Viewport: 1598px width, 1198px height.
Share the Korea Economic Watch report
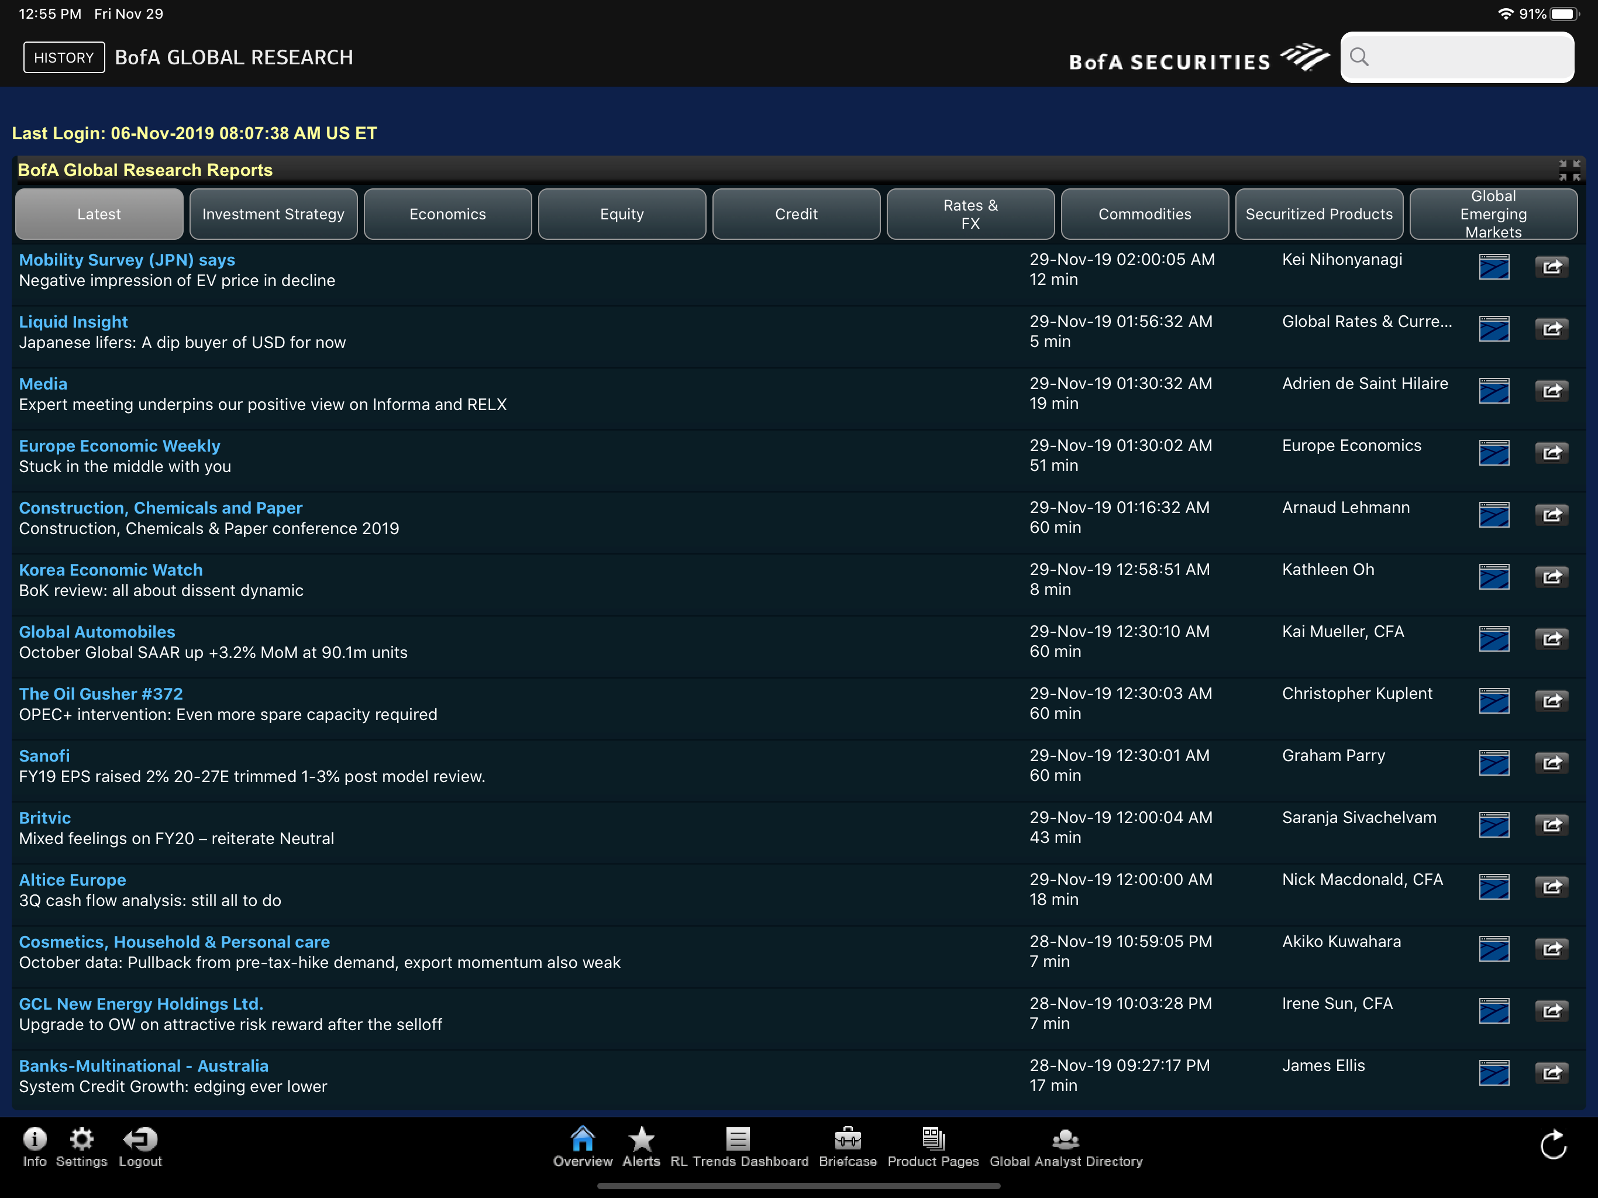point(1551,577)
